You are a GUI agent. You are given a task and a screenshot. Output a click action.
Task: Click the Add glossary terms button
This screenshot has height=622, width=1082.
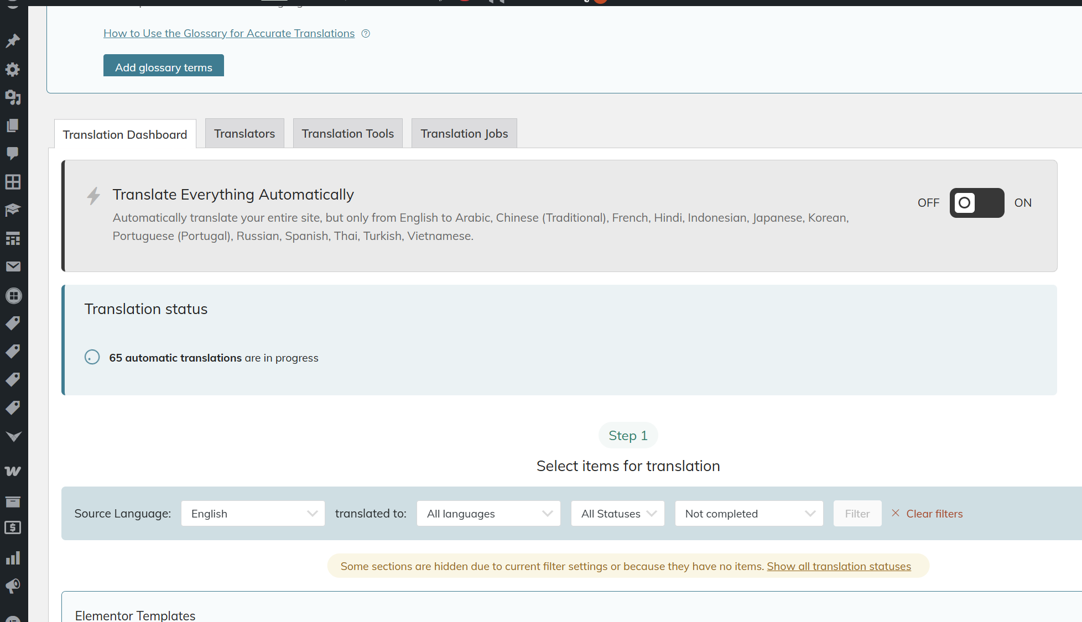coord(164,67)
